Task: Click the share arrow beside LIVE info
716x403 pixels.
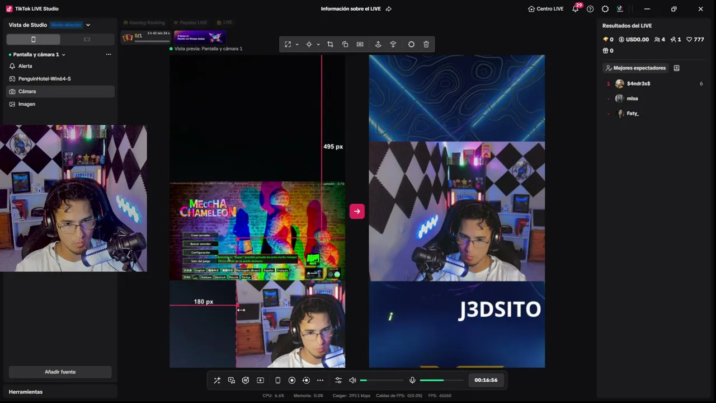Action: point(389,9)
